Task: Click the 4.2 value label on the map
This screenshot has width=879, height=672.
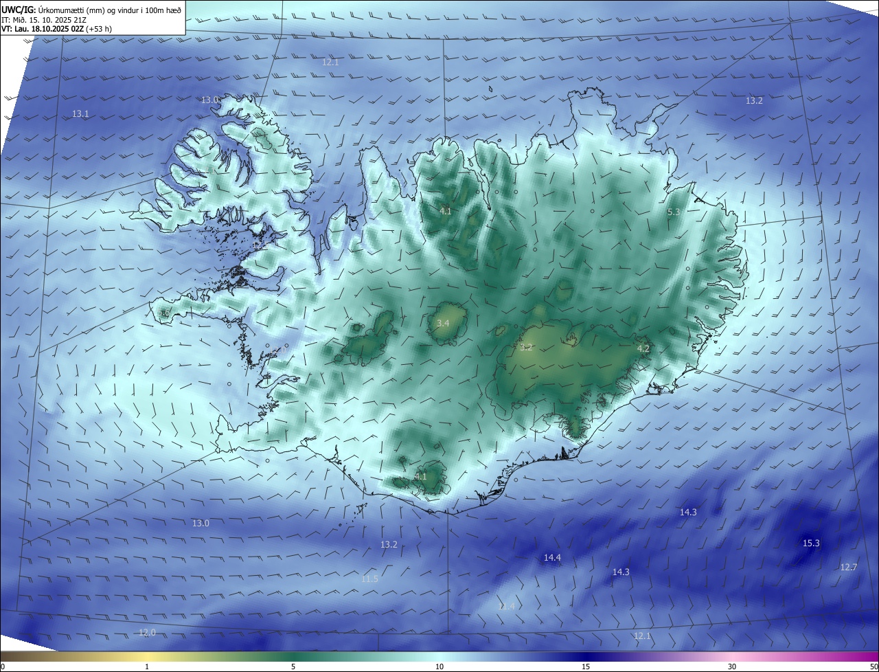Action: (643, 349)
